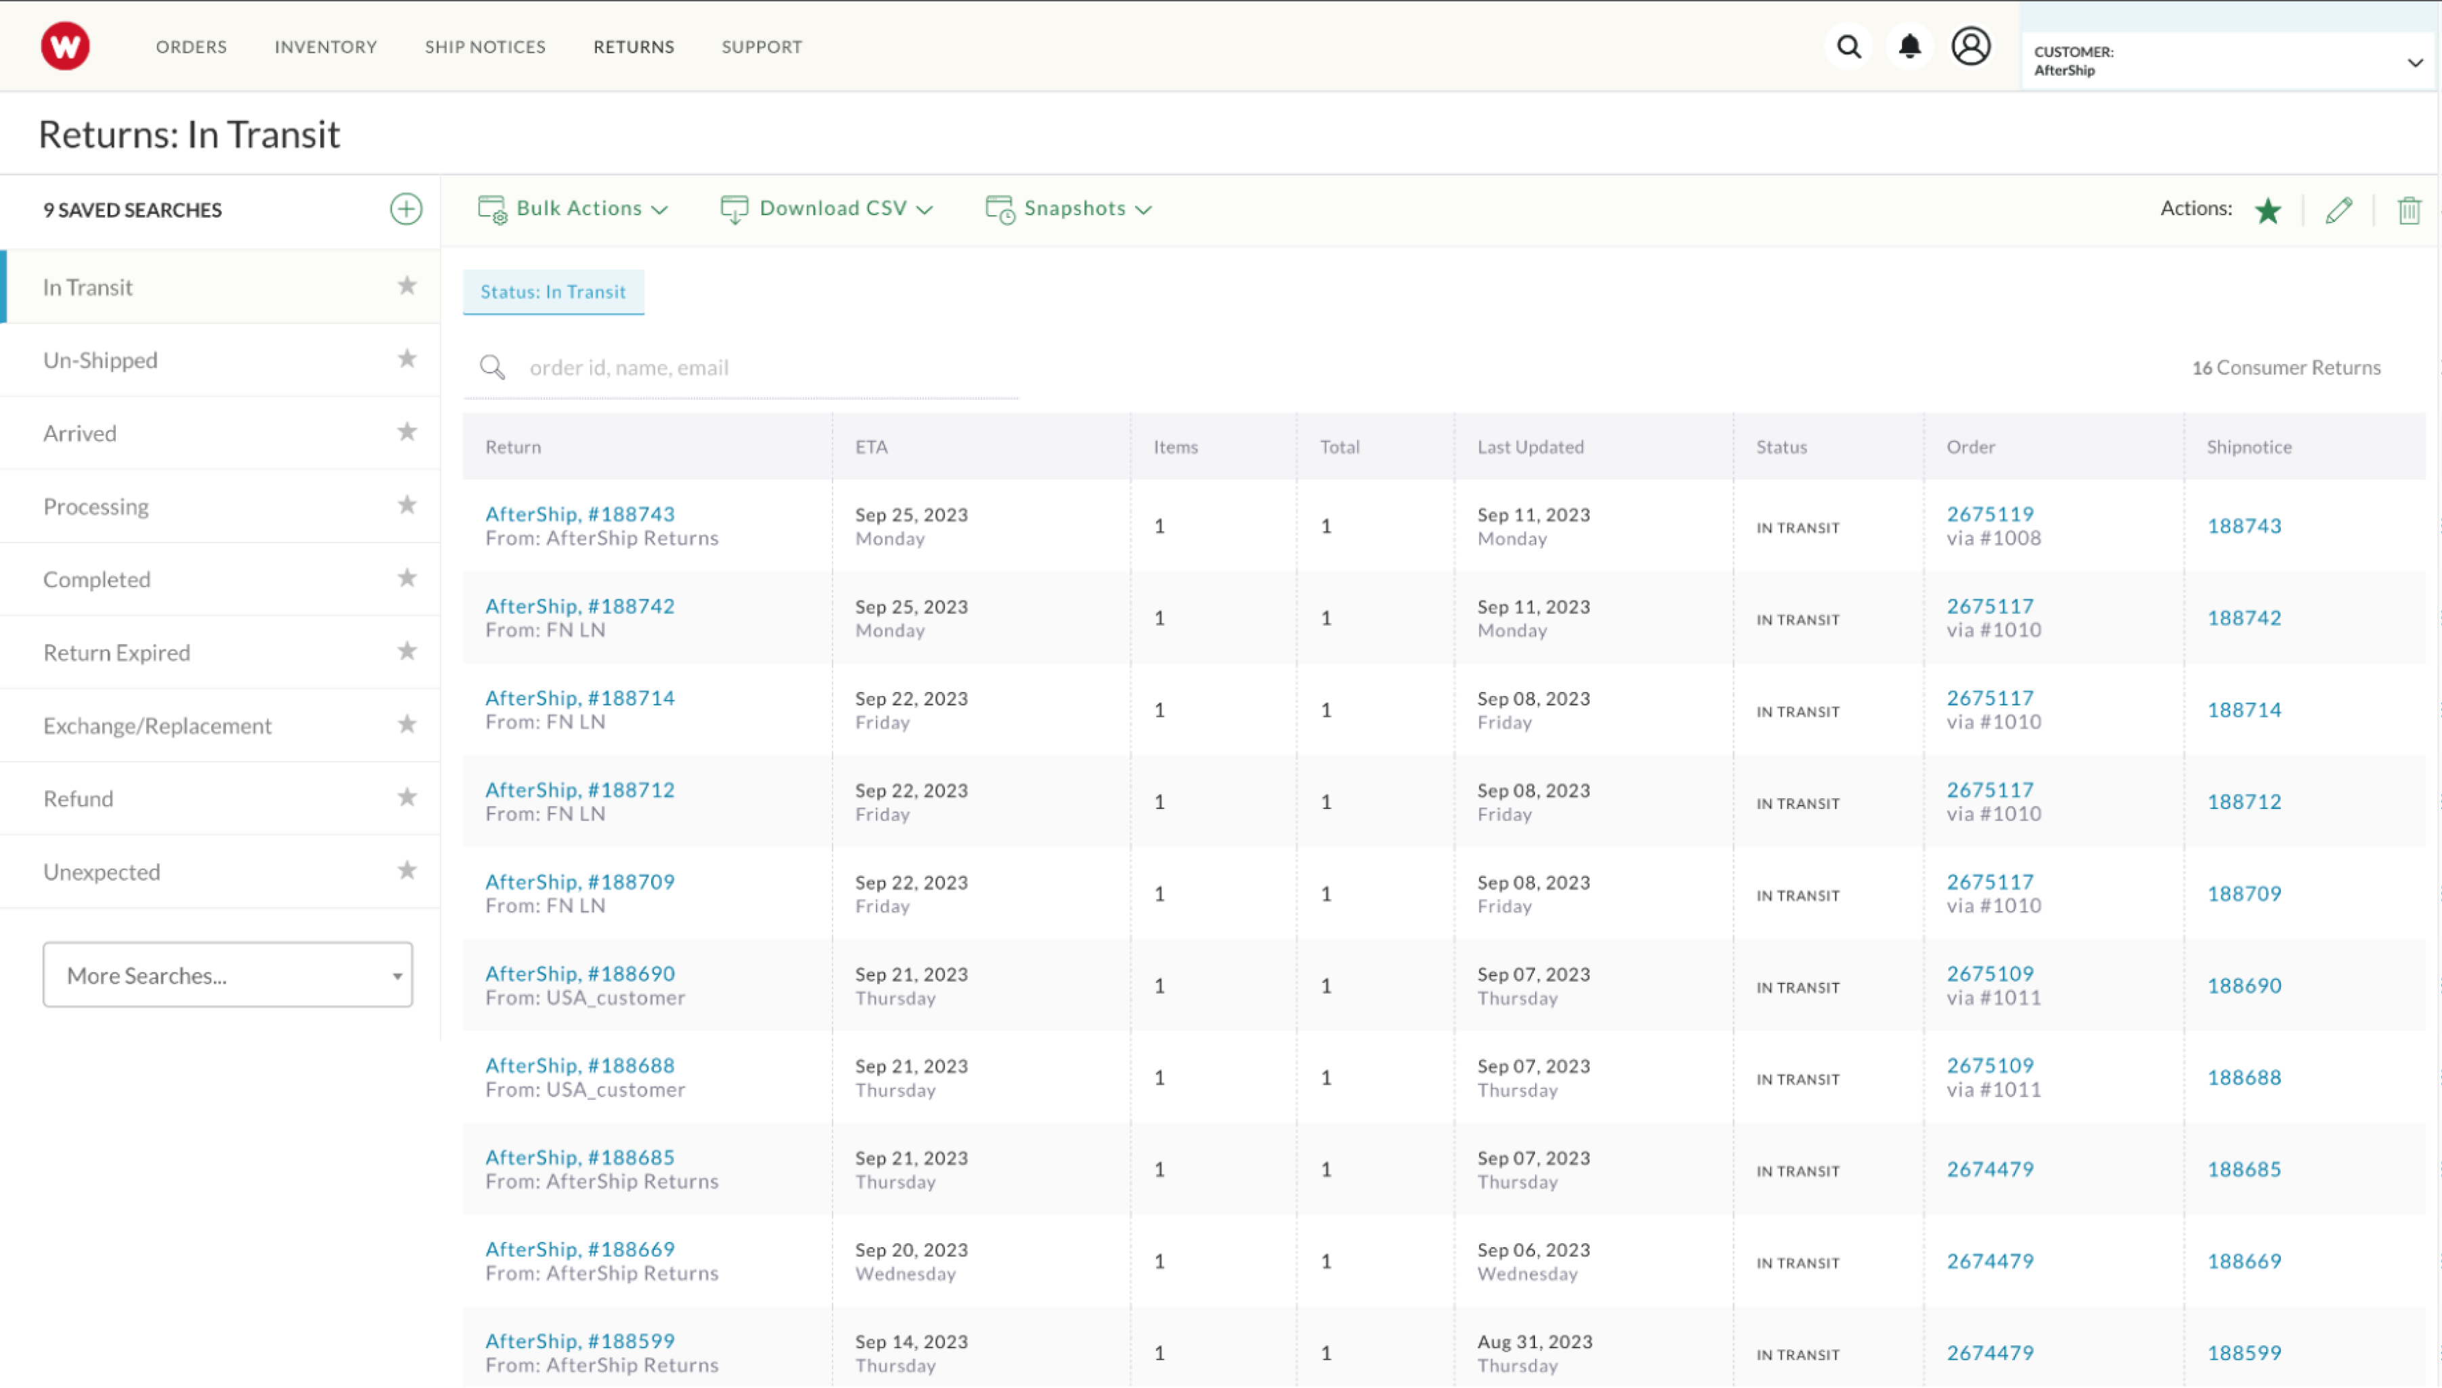Toggle star for Exchange/Replacement saved search
The width and height of the screenshot is (2442, 1388).
(x=407, y=724)
